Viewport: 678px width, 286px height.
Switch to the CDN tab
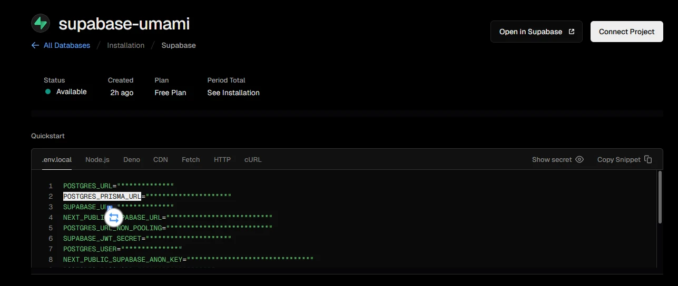[x=161, y=159]
